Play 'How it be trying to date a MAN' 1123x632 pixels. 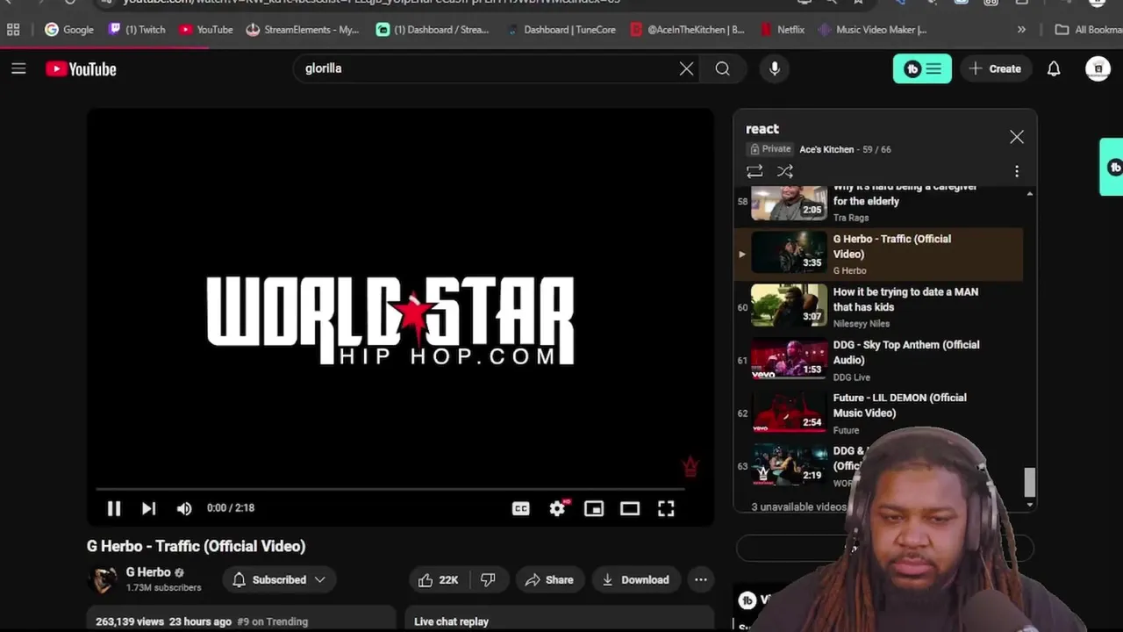[x=878, y=307]
